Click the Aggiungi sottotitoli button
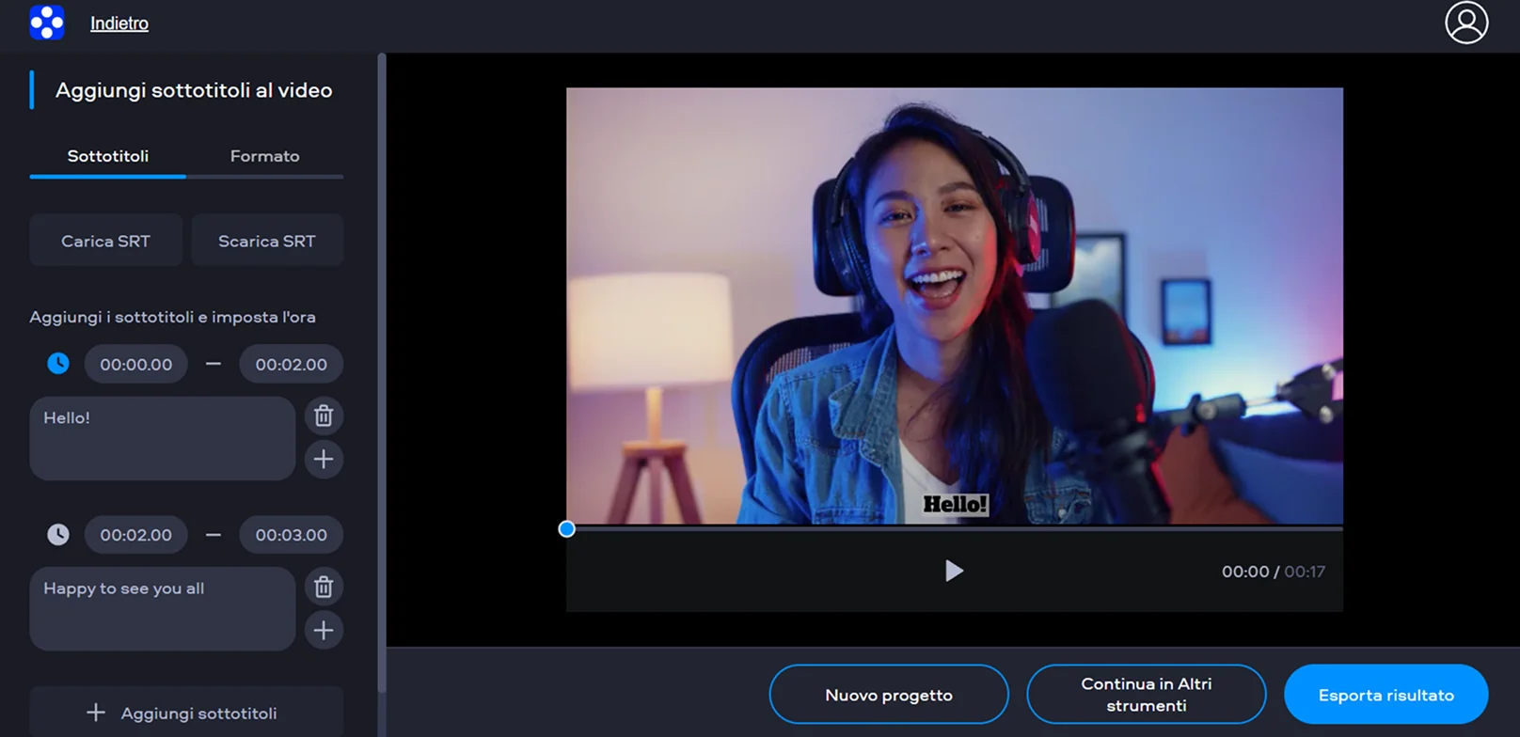Screen dimensions: 1520x737 [x=186, y=713]
